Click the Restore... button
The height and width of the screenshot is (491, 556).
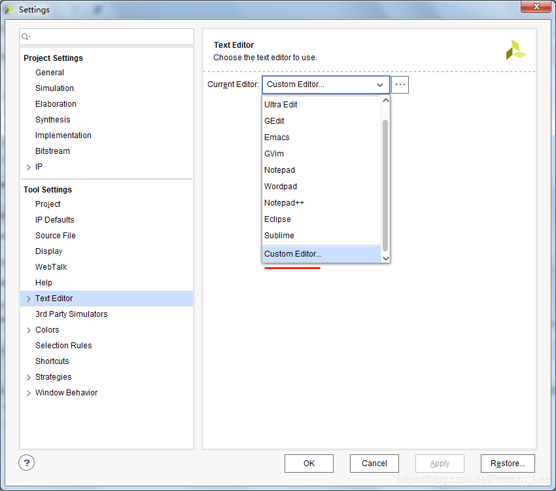point(508,464)
